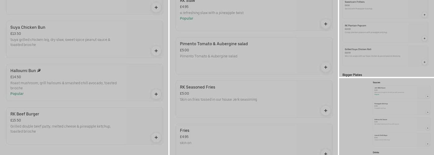Click the plus button for Inferno Hot Sauce

[428, 128]
